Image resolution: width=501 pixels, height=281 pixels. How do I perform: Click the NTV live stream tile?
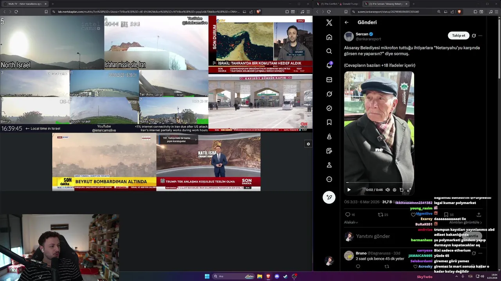(260, 45)
